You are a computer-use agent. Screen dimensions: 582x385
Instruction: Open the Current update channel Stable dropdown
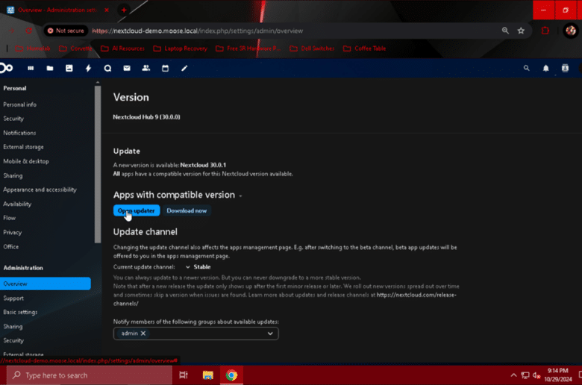198,267
